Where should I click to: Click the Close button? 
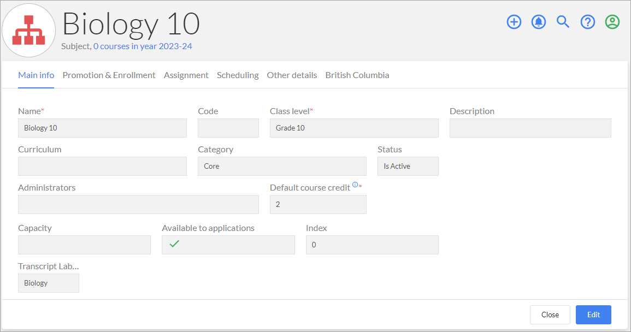(550, 315)
